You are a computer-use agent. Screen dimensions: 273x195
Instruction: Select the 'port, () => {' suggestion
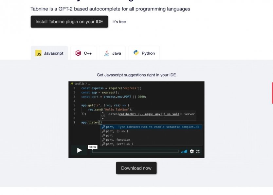coord(117,131)
